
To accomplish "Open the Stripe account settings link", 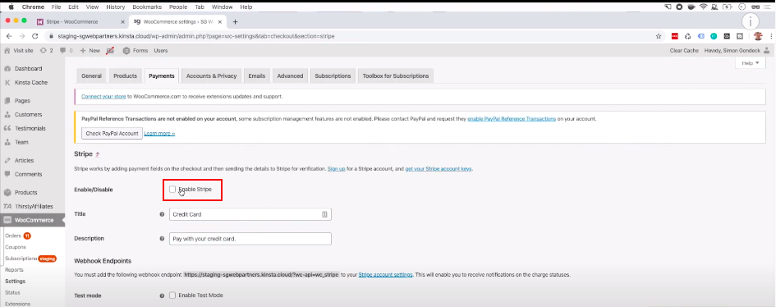I will tap(385, 274).
